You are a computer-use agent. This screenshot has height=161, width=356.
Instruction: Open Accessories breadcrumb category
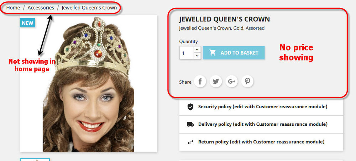point(41,8)
